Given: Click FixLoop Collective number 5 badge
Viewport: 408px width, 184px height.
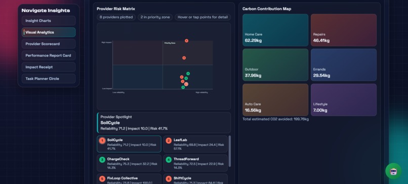Looking at the screenshot, I should coord(102,179).
